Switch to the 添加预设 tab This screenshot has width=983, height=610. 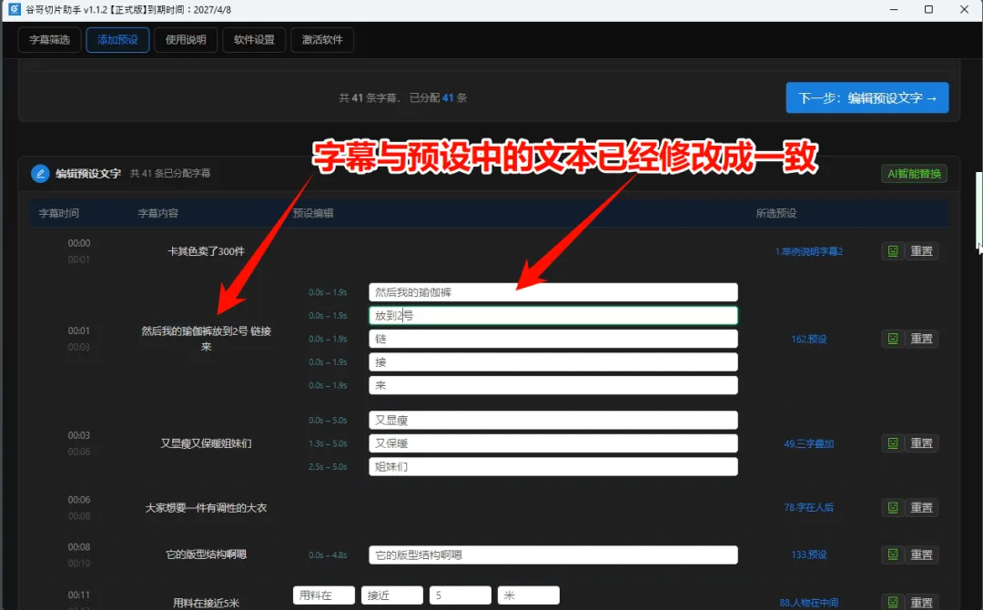pos(117,39)
